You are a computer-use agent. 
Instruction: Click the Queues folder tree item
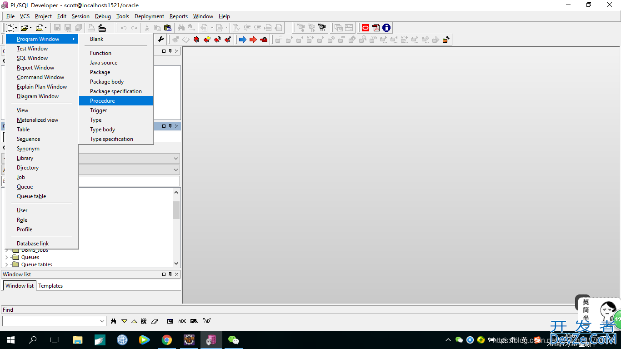pyautogui.click(x=30, y=257)
